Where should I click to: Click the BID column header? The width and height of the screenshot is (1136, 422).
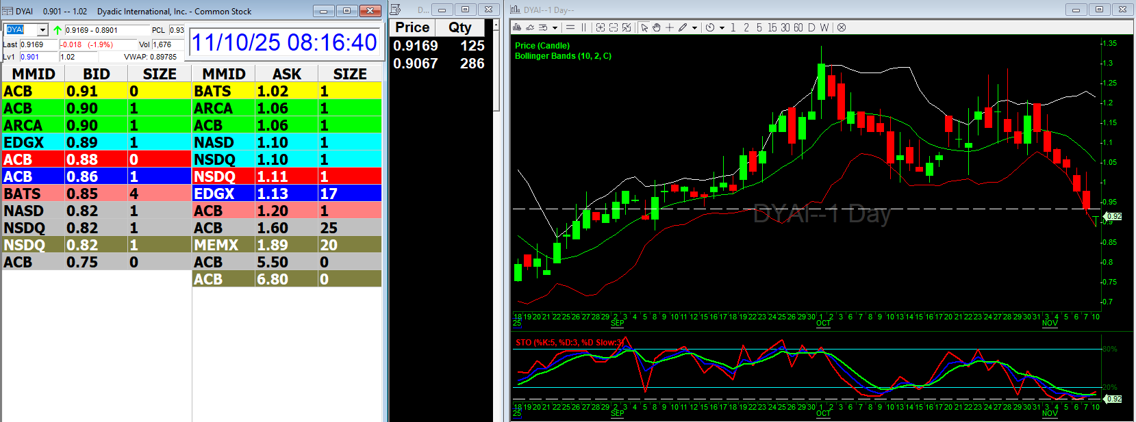[x=97, y=74]
